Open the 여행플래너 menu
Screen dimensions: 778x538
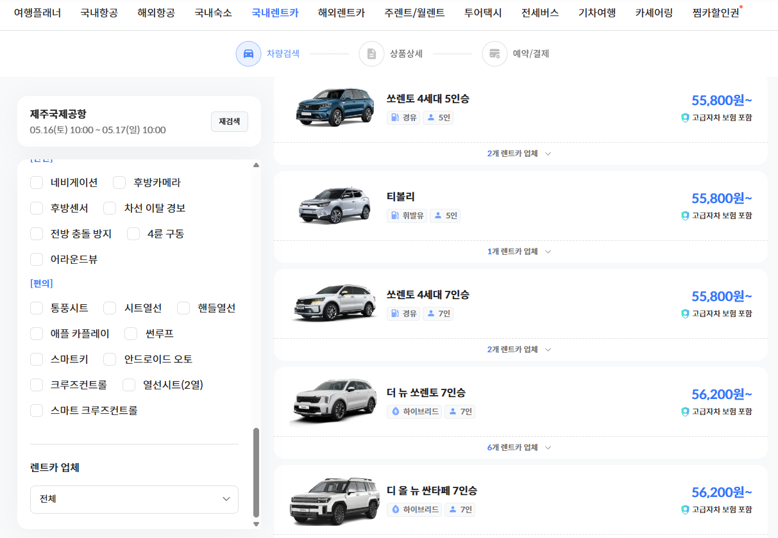click(x=38, y=13)
